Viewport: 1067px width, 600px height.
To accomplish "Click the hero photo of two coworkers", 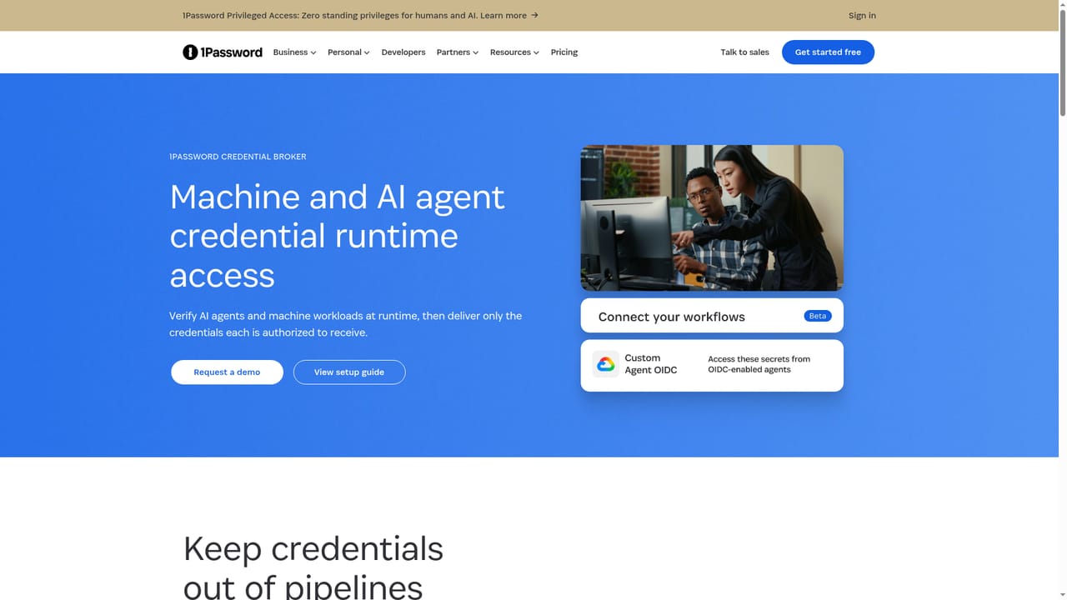I will pyautogui.click(x=712, y=218).
